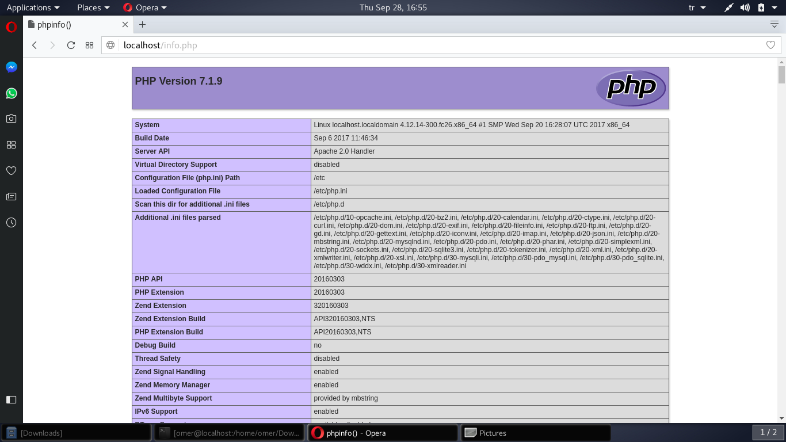Open WhatsApp in the Opera sidebar

click(11, 93)
